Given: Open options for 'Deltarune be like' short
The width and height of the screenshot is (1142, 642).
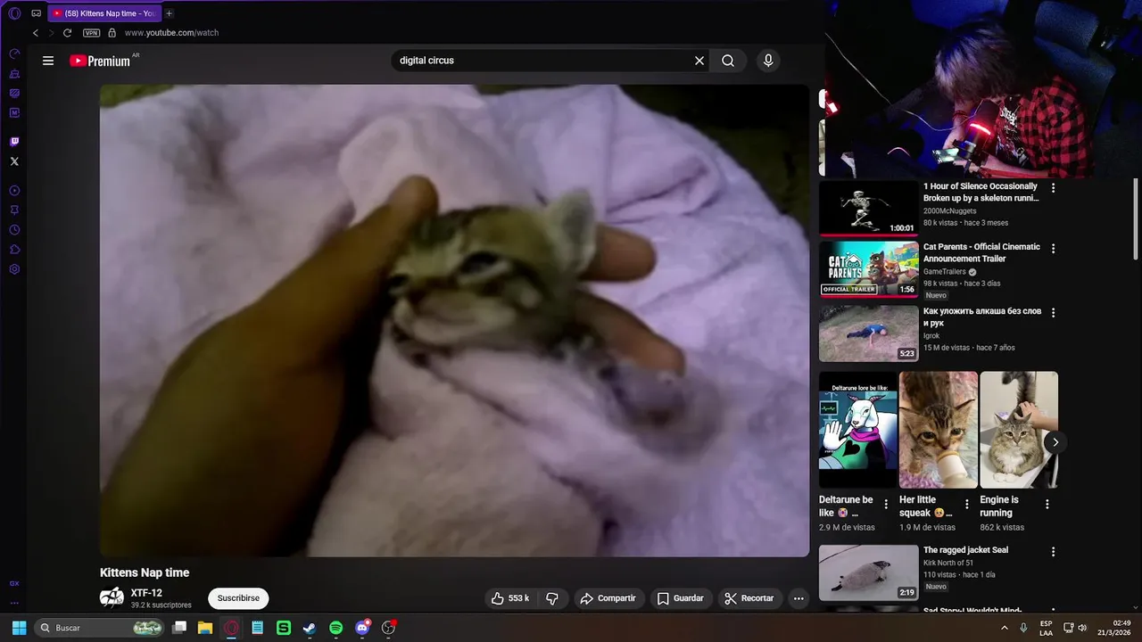Looking at the screenshot, I should 886,505.
